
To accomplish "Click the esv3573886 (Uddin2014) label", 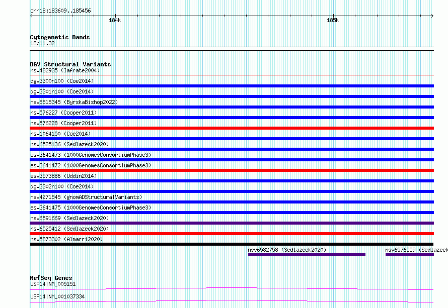I will click(63, 176).
